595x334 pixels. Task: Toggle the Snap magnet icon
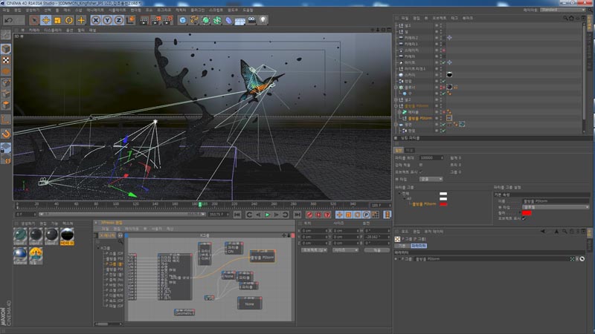(6, 134)
